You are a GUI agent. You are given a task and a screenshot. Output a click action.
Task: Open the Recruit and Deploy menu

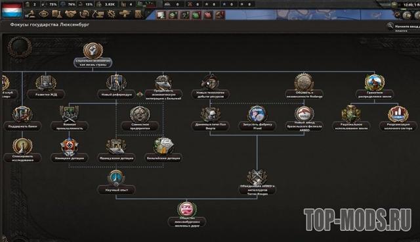[125, 14]
